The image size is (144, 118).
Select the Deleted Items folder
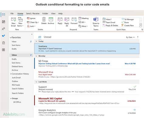coord(17,66)
